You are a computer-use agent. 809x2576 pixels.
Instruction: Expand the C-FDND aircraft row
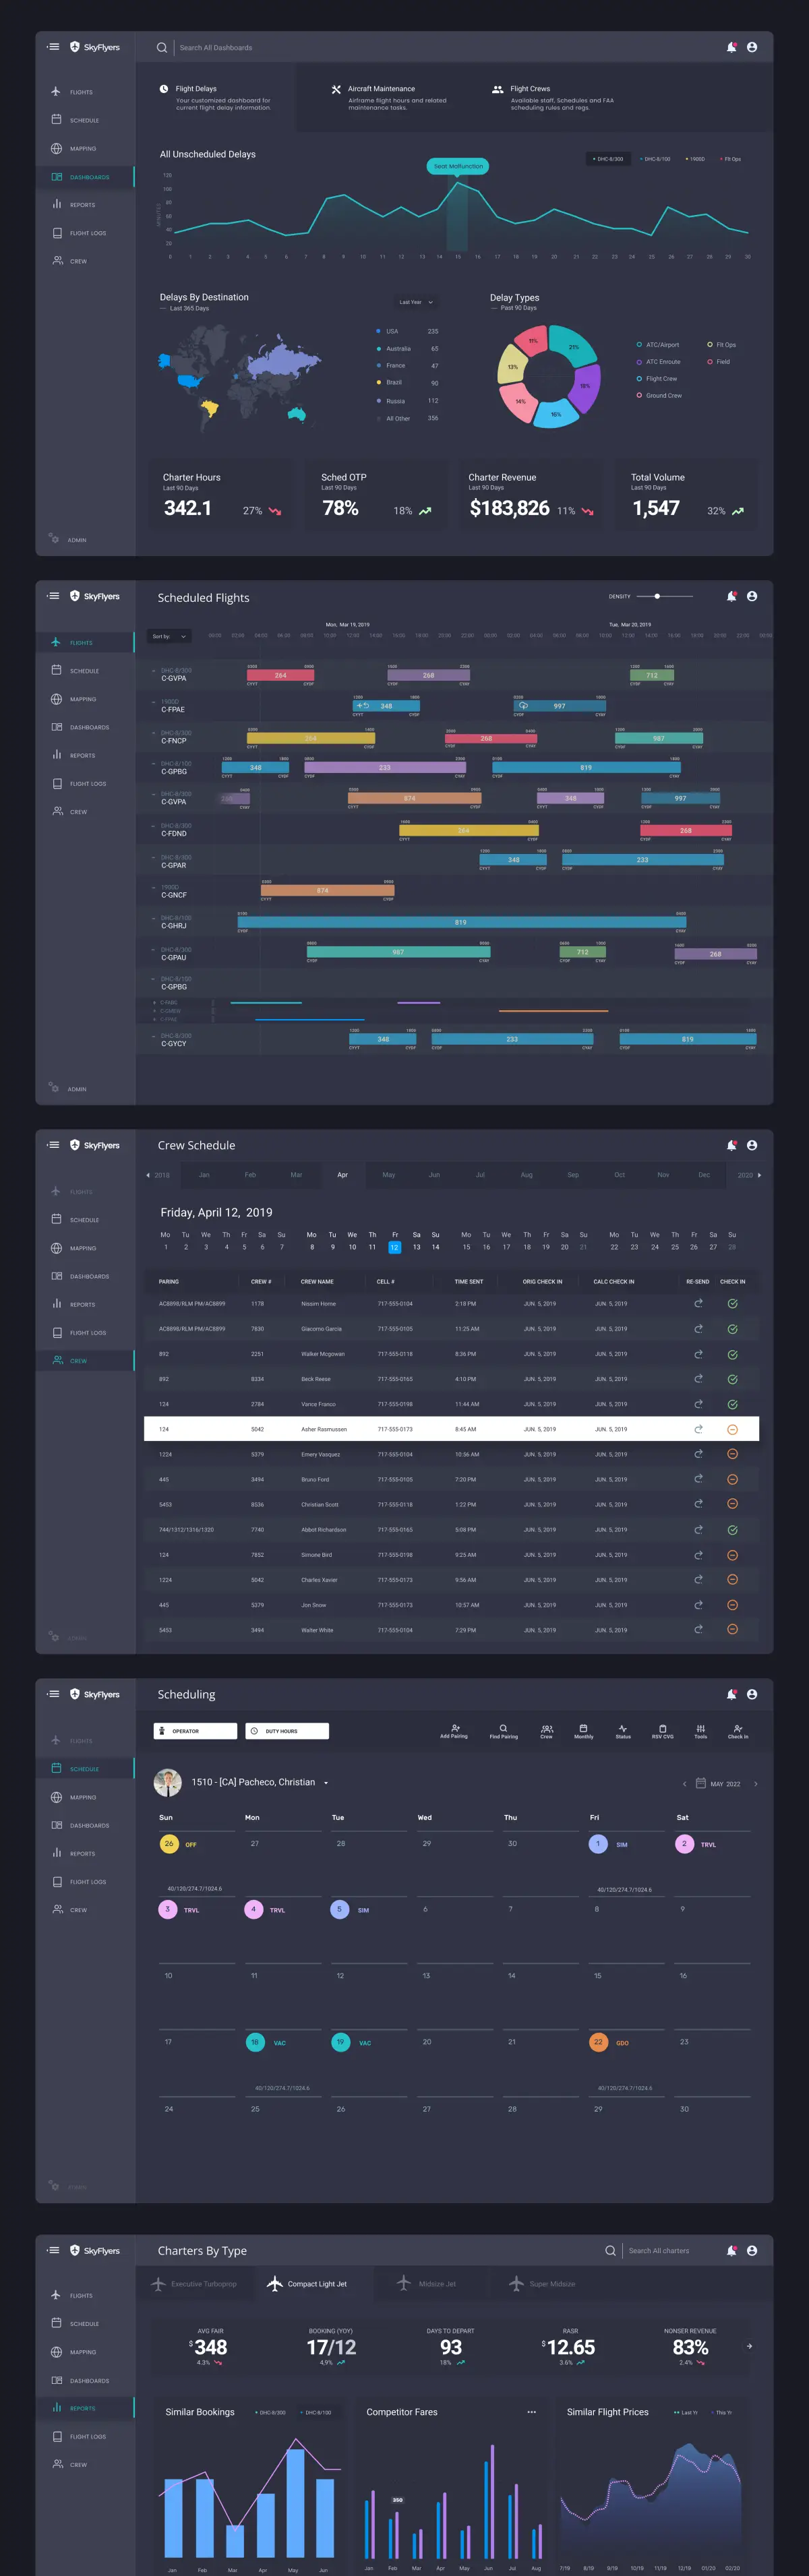point(153,826)
